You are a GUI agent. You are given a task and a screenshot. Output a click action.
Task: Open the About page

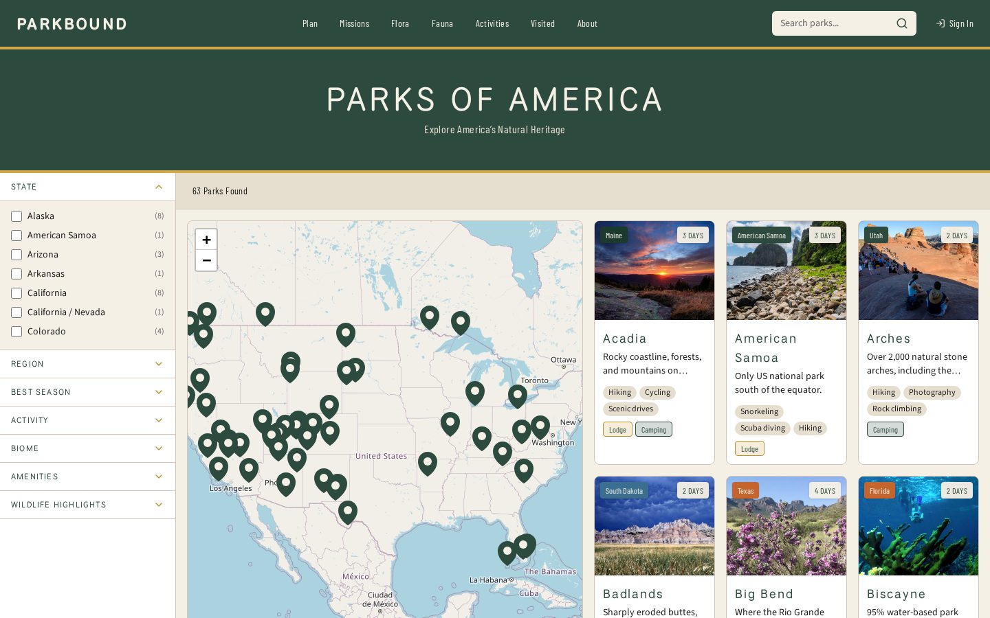(587, 23)
